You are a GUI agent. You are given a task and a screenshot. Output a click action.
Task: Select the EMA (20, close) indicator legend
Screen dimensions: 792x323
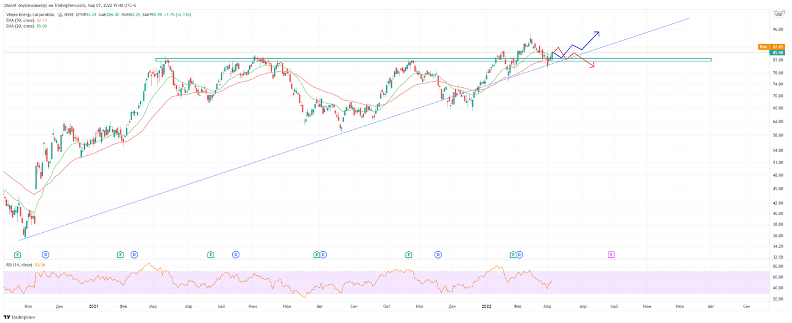(x=21, y=26)
